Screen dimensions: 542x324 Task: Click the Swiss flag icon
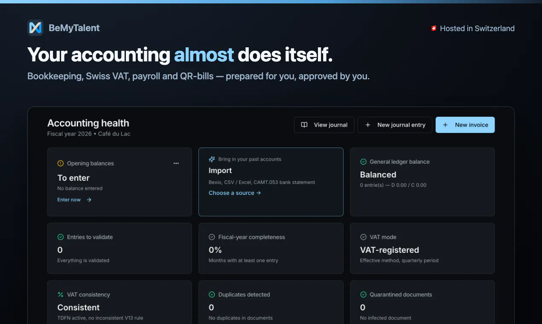coord(434,29)
